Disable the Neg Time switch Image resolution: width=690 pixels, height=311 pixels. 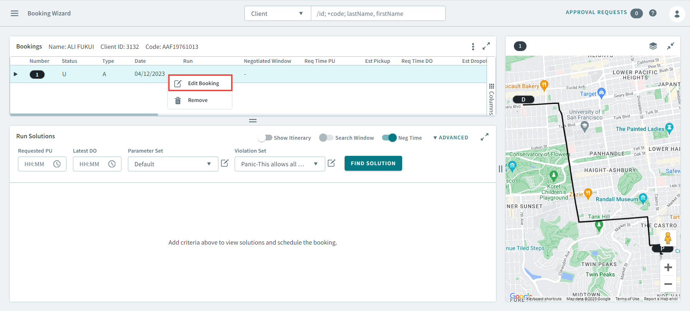[x=389, y=138]
